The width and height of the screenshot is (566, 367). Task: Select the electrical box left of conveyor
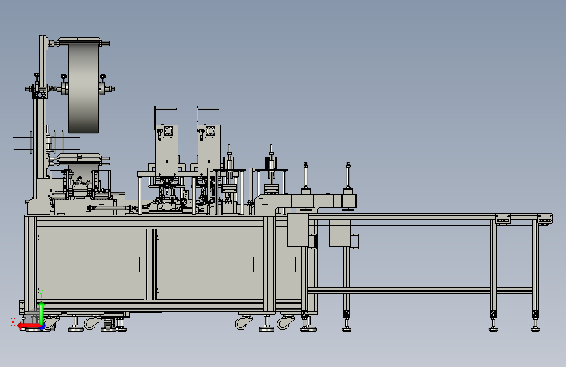click(298, 230)
